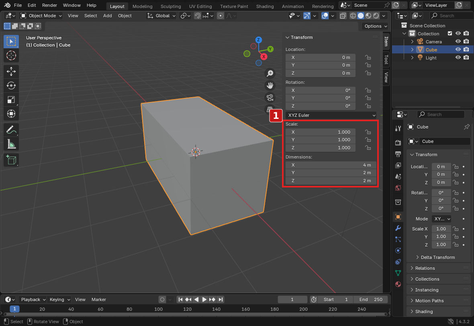Screen dimensions: 474x326
Task: Click the Rotation Z field in sidebar
Action: point(321,106)
